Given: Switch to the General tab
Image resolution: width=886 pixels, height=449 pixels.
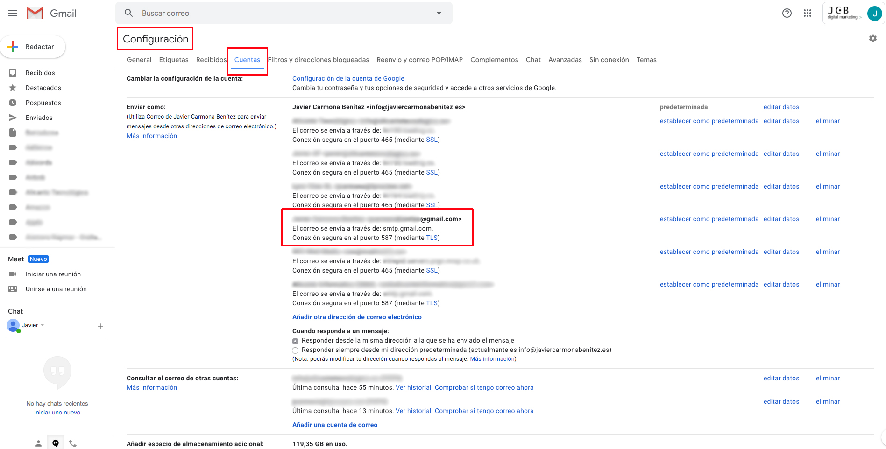Looking at the screenshot, I should coord(139,60).
